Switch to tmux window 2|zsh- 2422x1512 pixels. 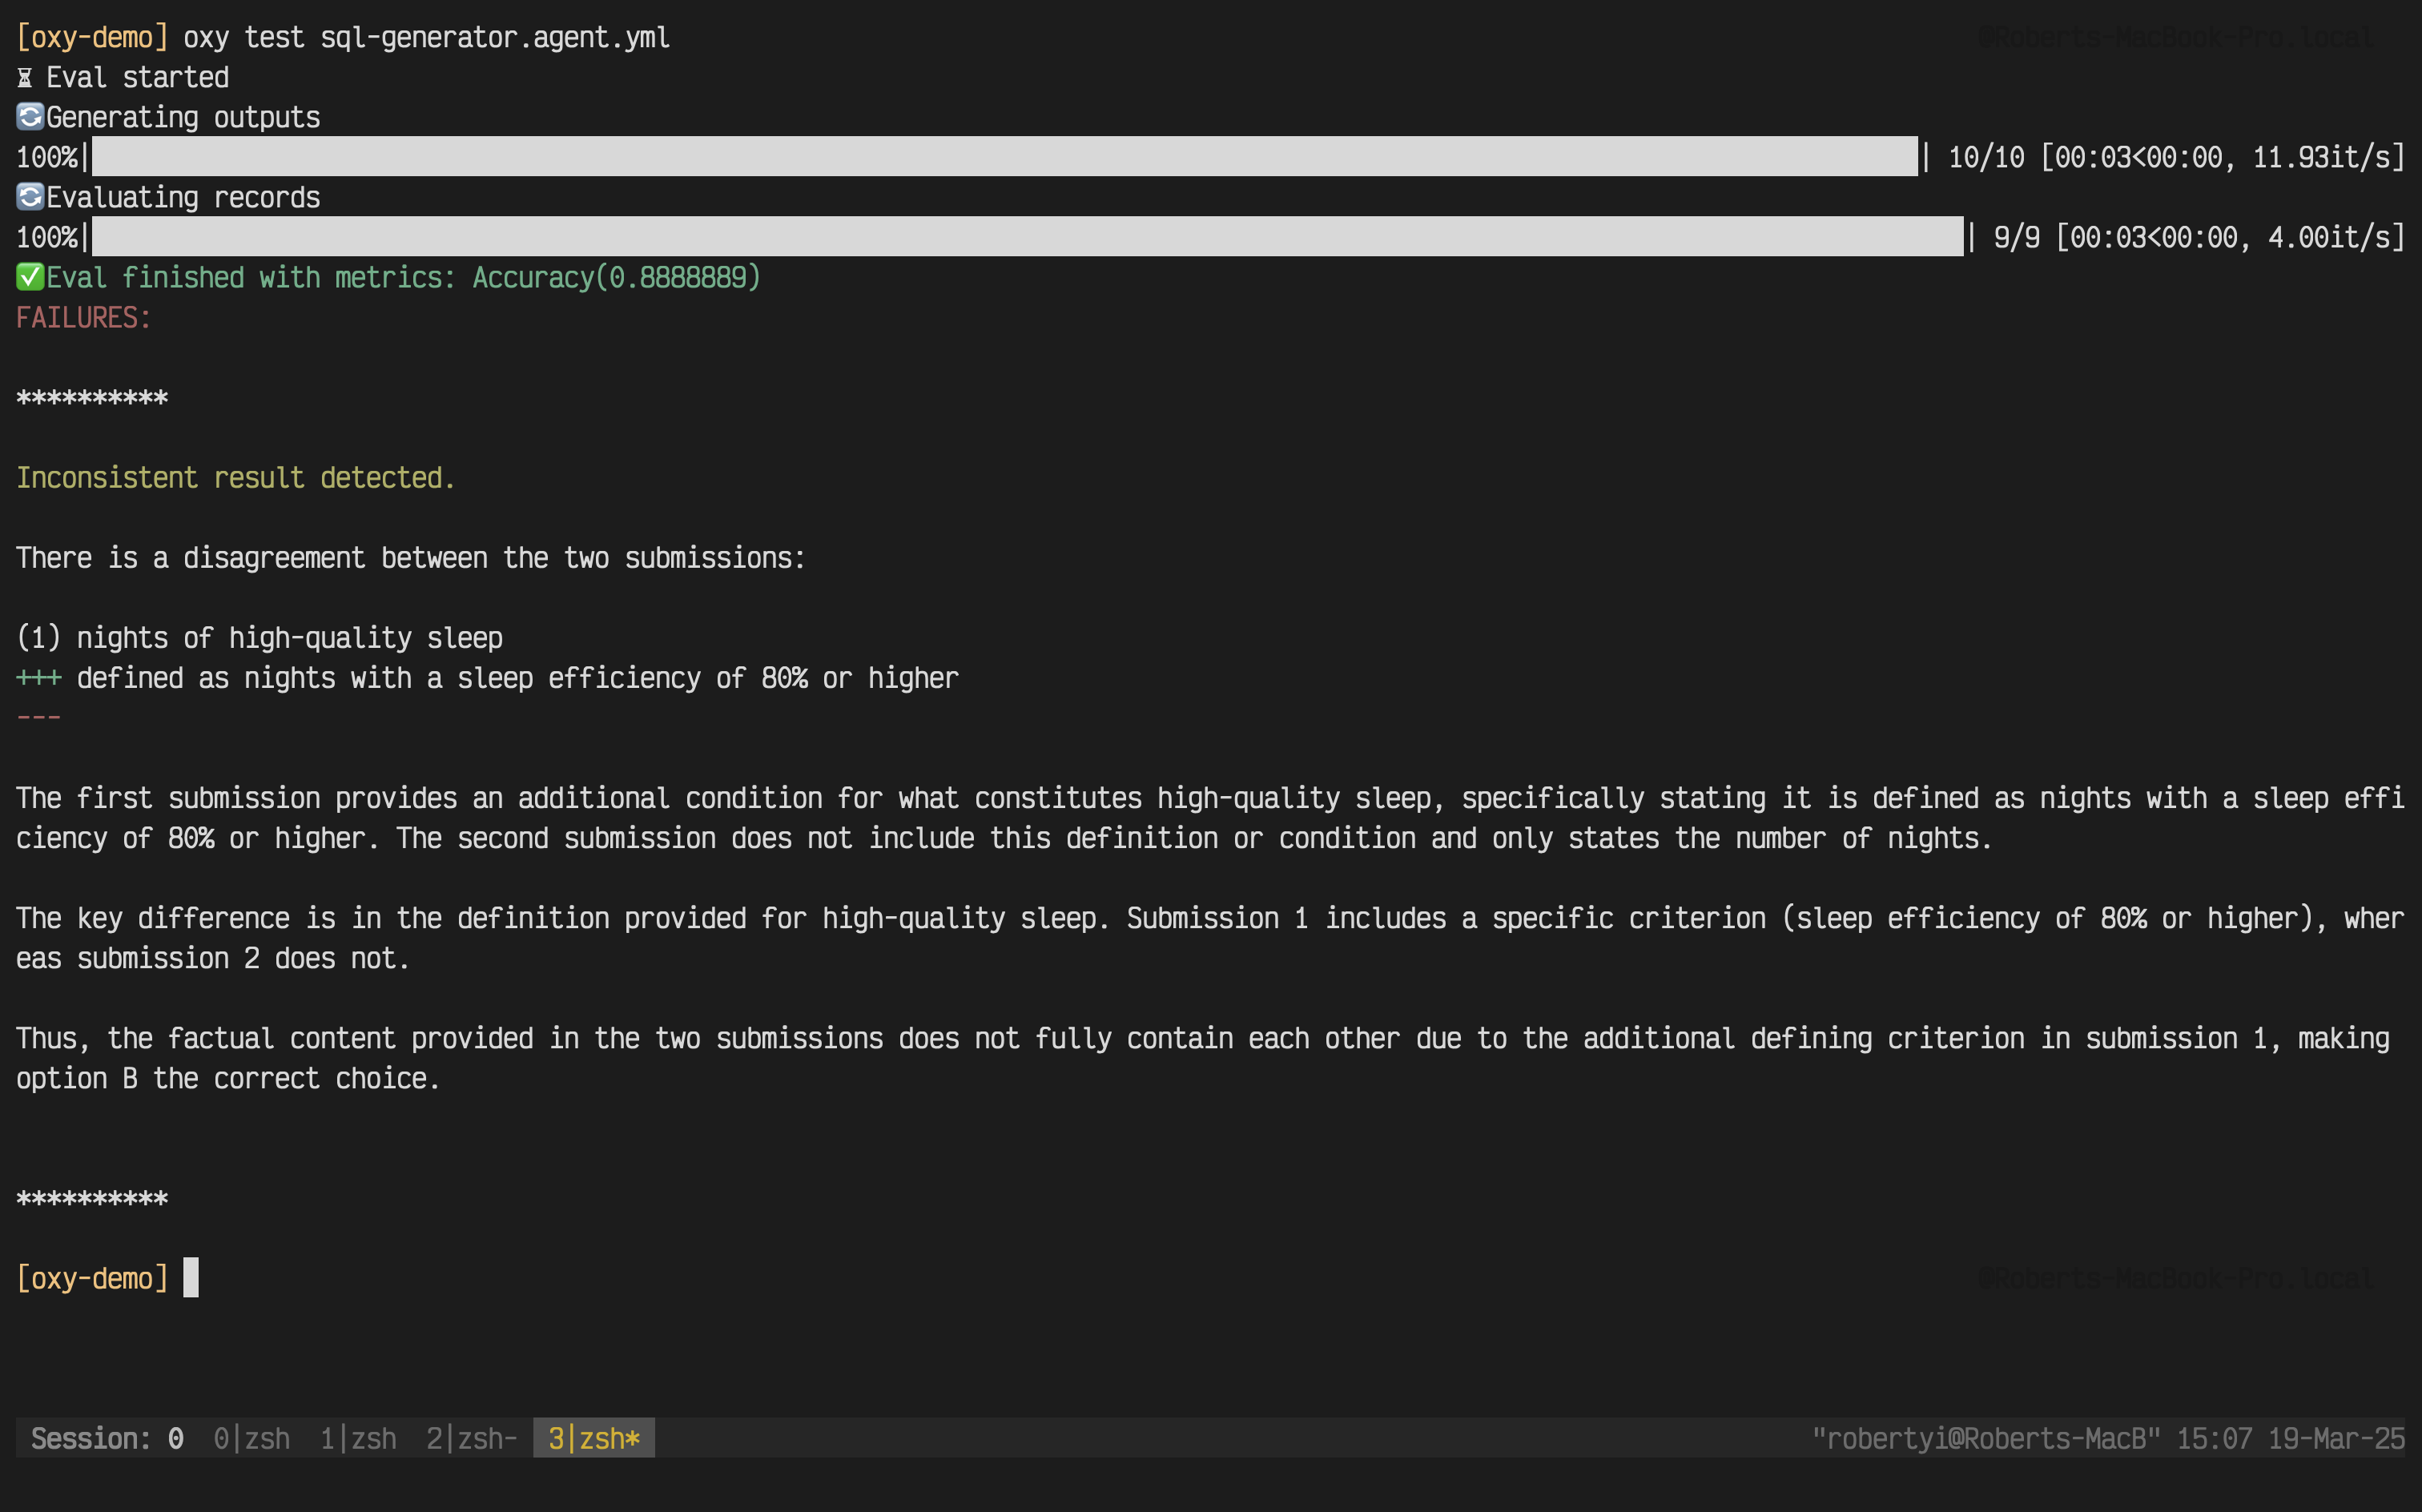[471, 1438]
